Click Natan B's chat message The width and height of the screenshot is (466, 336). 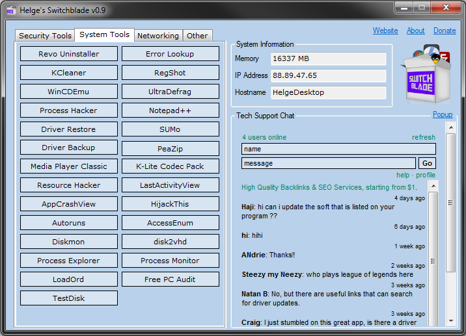click(x=327, y=298)
